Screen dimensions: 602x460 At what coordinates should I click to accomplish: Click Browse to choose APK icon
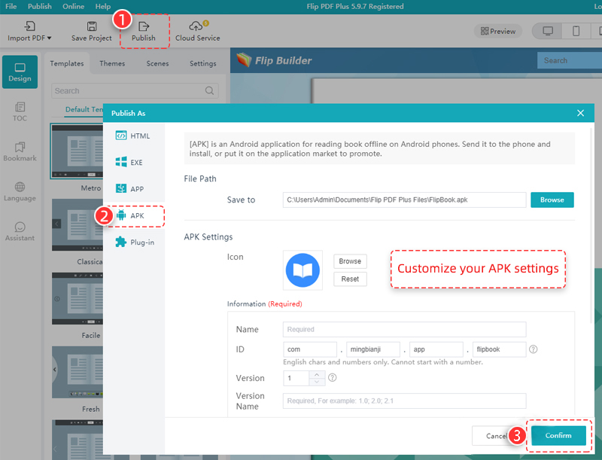tap(350, 261)
